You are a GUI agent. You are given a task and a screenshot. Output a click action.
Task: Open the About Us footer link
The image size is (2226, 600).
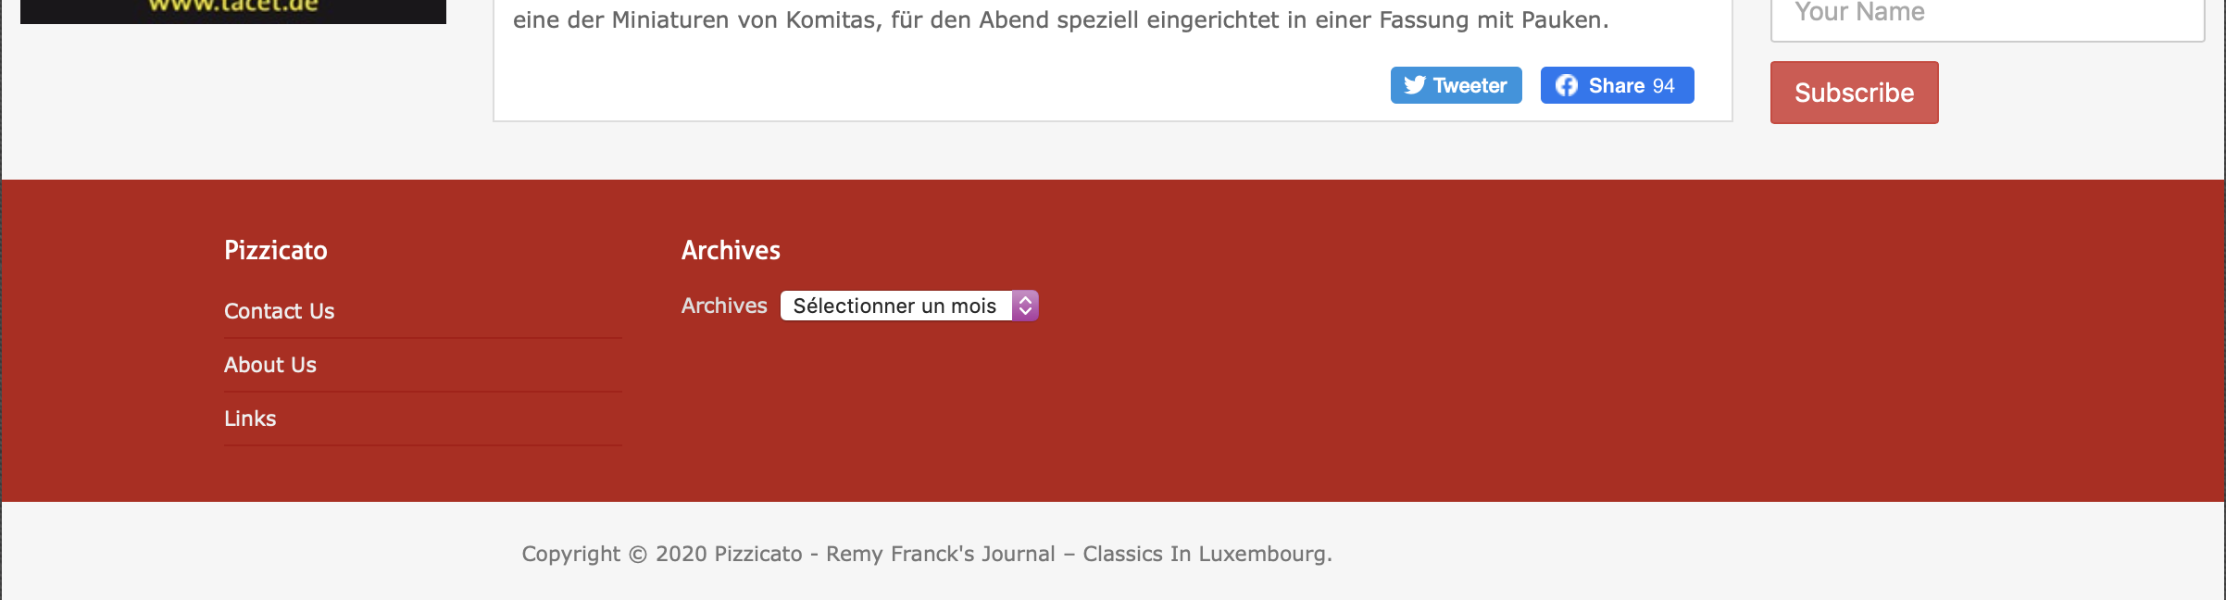click(269, 365)
